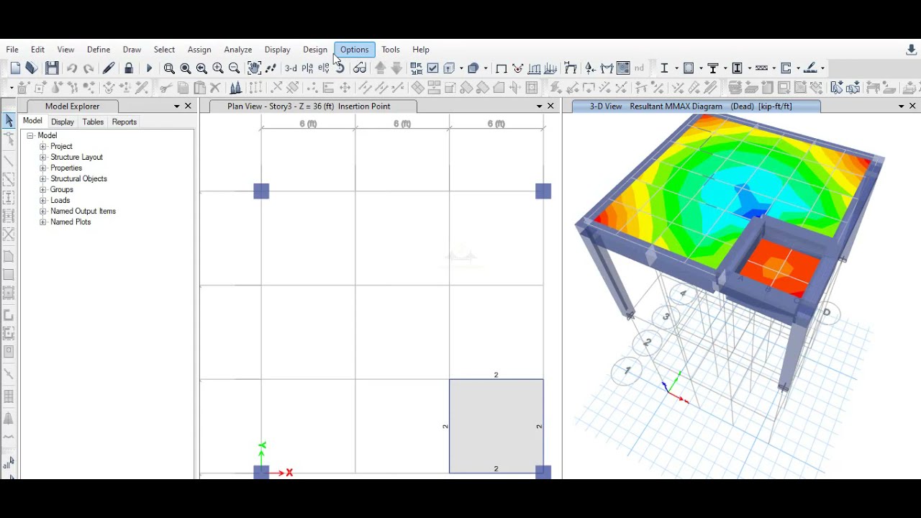The height and width of the screenshot is (518, 921).
Task: Click the Redo arrow in the toolbar
Action: (x=89, y=68)
